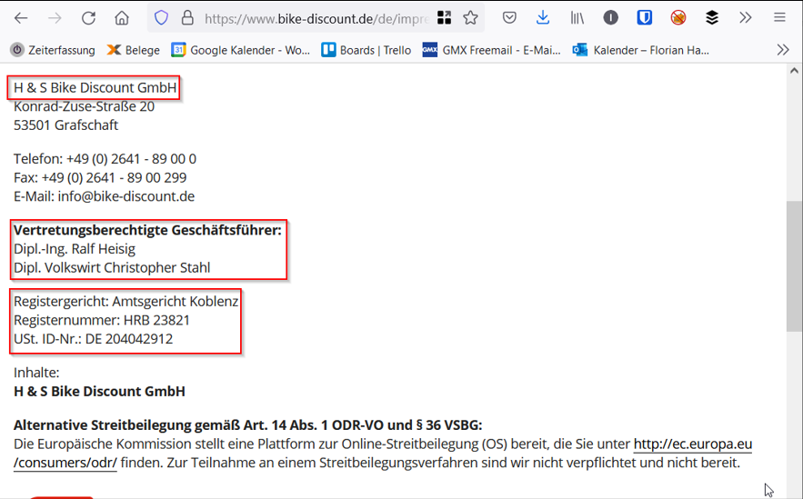803x499 pixels.
Task: Open the library bookshelf icon
Action: point(577,18)
